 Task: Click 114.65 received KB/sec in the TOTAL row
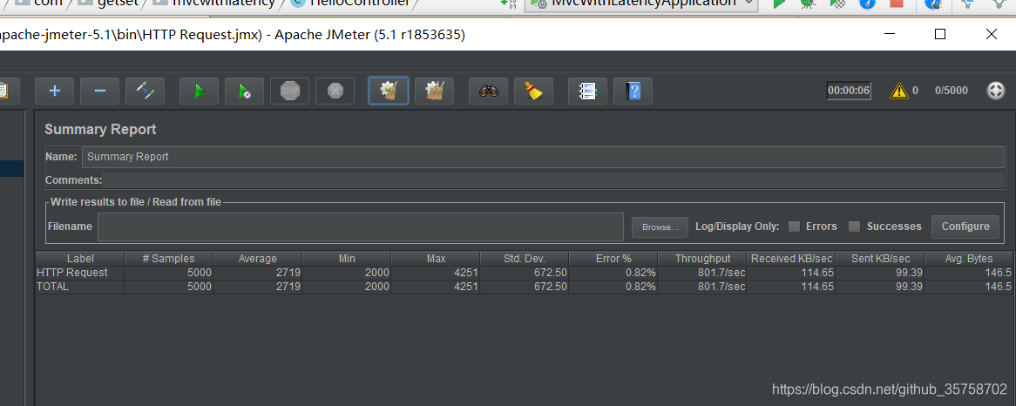(817, 287)
